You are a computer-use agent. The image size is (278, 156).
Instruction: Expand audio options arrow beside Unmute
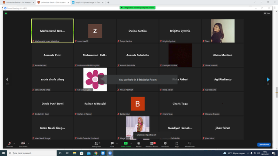click(x=14, y=143)
